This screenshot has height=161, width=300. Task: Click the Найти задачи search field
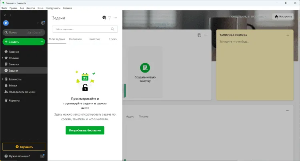point(82,29)
